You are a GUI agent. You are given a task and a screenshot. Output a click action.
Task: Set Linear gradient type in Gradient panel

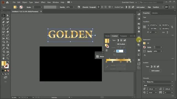pos(118,40)
